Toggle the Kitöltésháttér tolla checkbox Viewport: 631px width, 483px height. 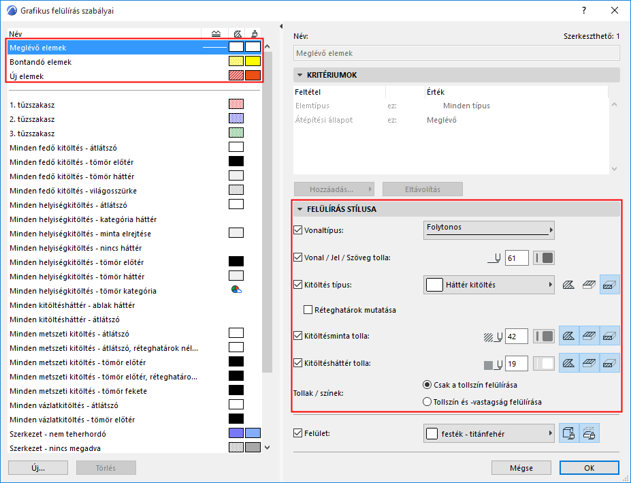click(297, 363)
